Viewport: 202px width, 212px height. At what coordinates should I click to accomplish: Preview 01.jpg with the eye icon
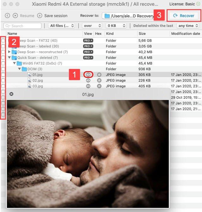(88, 75)
